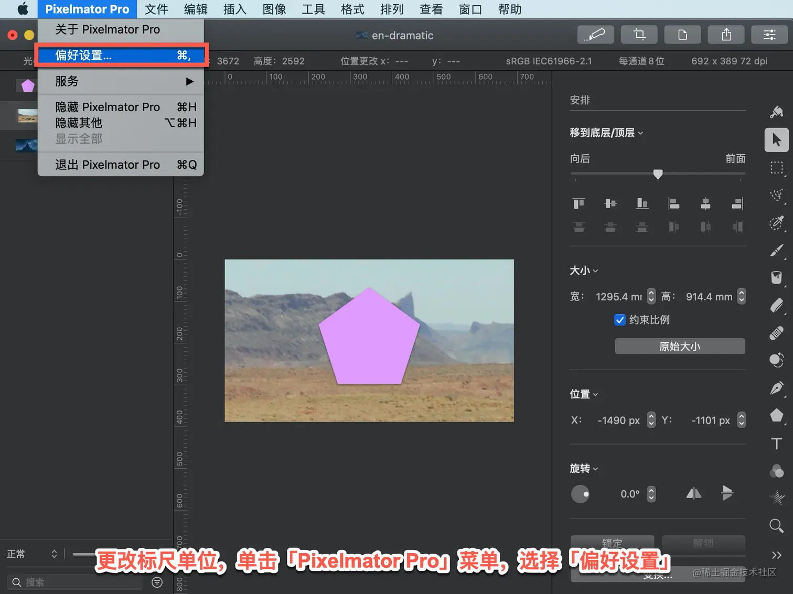Click the pen markup toolbar button
Viewport: 793px width, 594px height.
595,35
